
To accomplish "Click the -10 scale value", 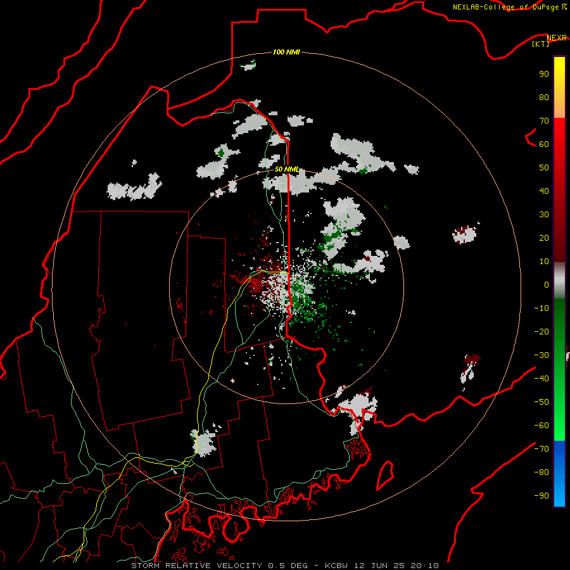I will 541,308.
